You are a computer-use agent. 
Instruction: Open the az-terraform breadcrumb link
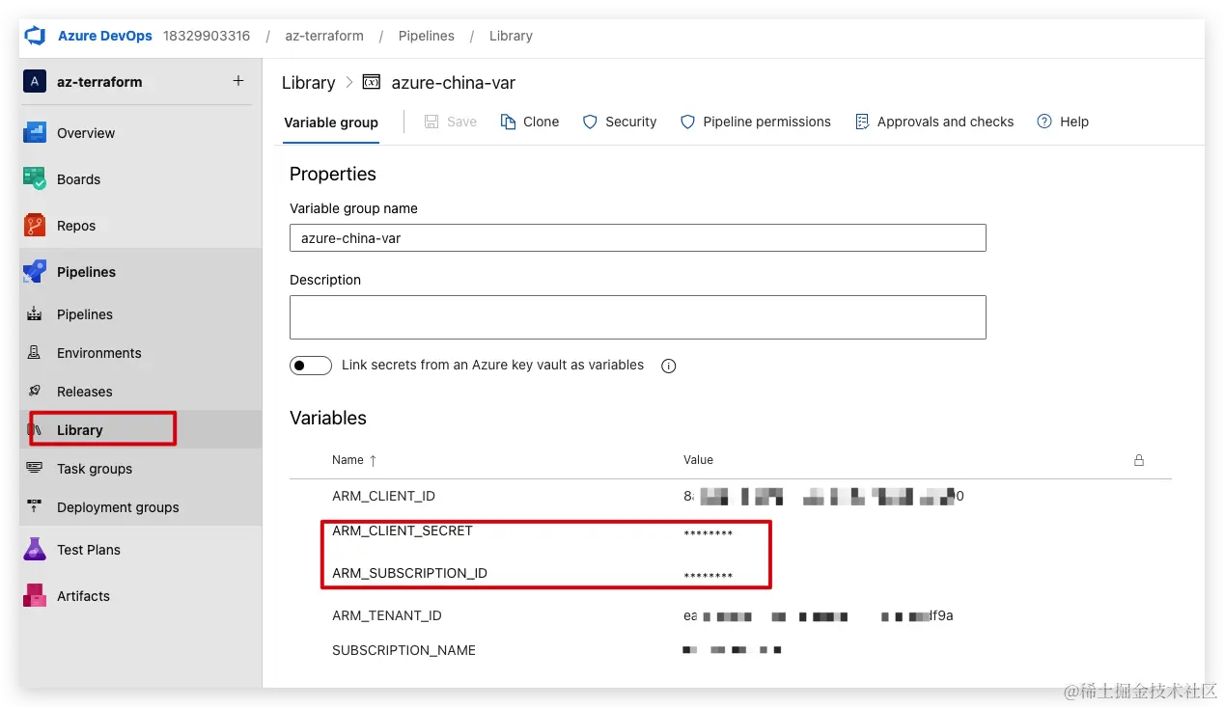[324, 36]
